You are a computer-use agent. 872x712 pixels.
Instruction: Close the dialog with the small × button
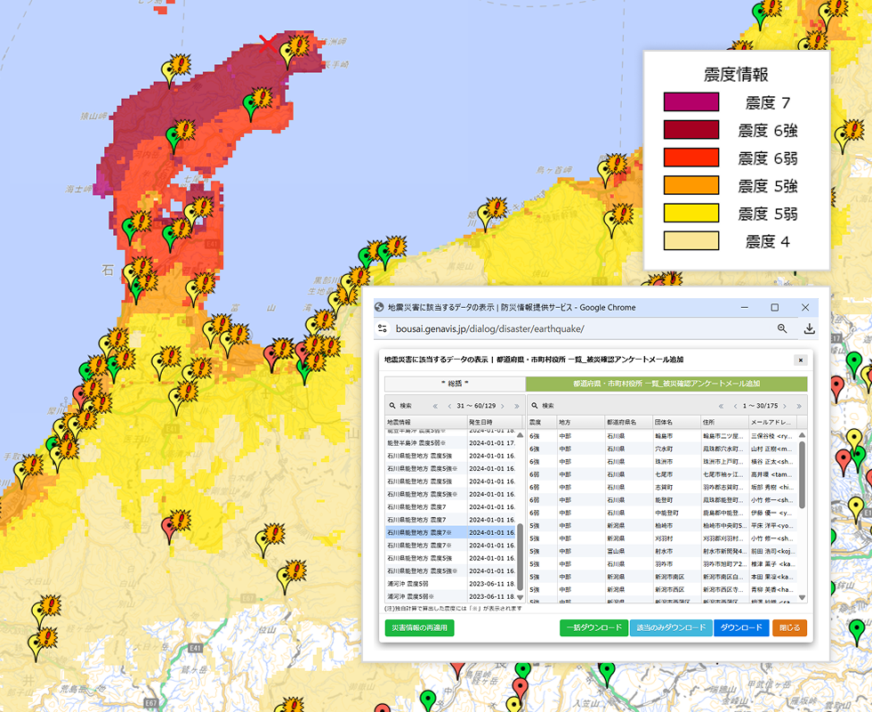pos(800,360)
